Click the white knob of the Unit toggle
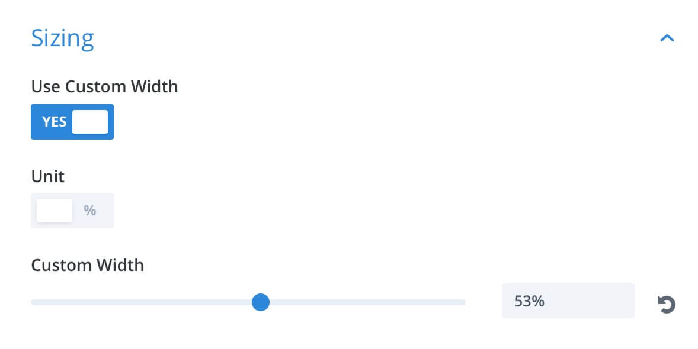This screenshot has width=698, height=349. (55, 211)
